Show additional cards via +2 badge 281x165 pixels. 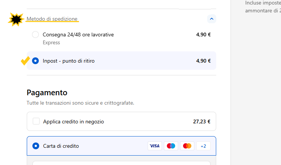point(203,146)
